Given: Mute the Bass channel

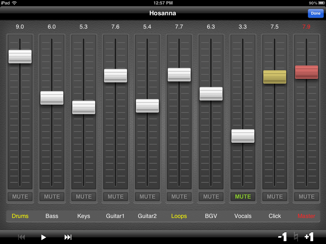Looking at the screenshot, I should click(x=52, y=196).
